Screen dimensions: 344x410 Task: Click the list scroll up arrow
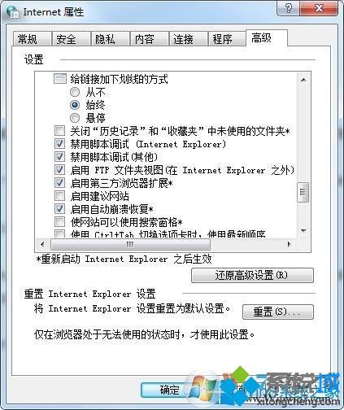[303, 80]
